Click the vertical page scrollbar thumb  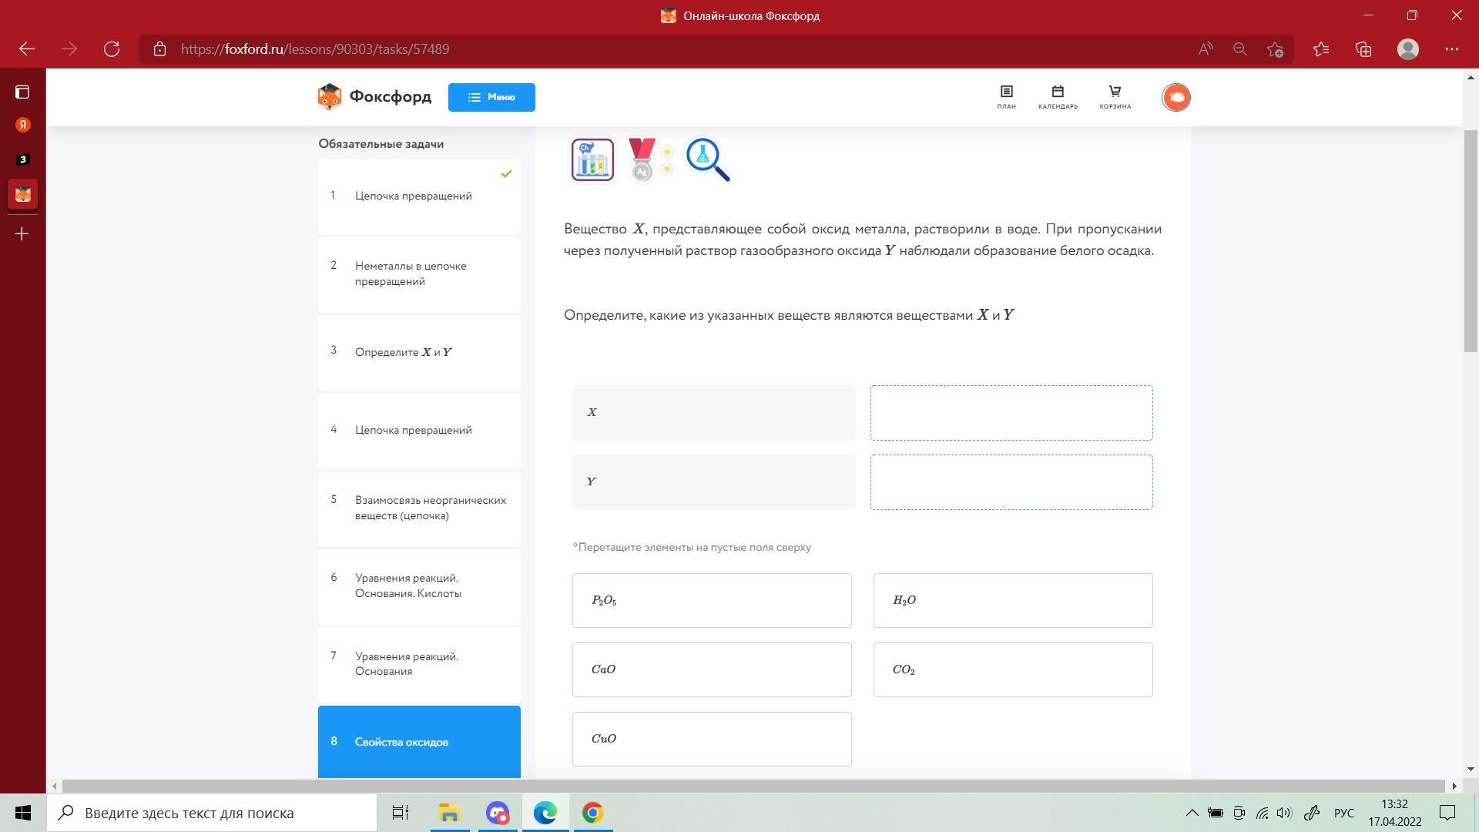click(x=1471, y=241)
